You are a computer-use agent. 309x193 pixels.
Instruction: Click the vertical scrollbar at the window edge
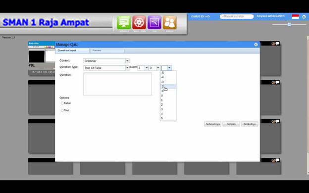click(308, 105)
